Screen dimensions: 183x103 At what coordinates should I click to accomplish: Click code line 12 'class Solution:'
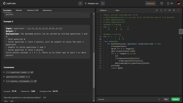pyautogui.click(x=111, y=41)
